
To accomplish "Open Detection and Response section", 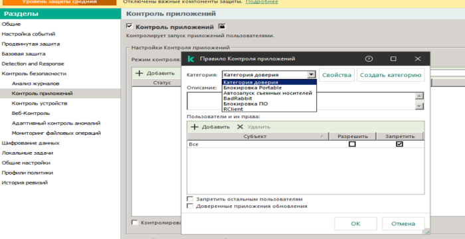I will click(x=33, y=64).
